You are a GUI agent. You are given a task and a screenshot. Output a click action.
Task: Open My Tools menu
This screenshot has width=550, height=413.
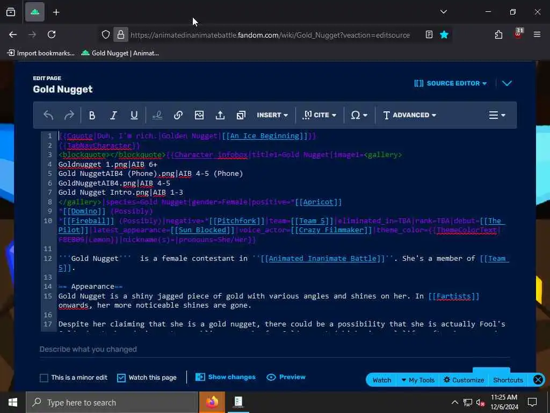[417, 380]
